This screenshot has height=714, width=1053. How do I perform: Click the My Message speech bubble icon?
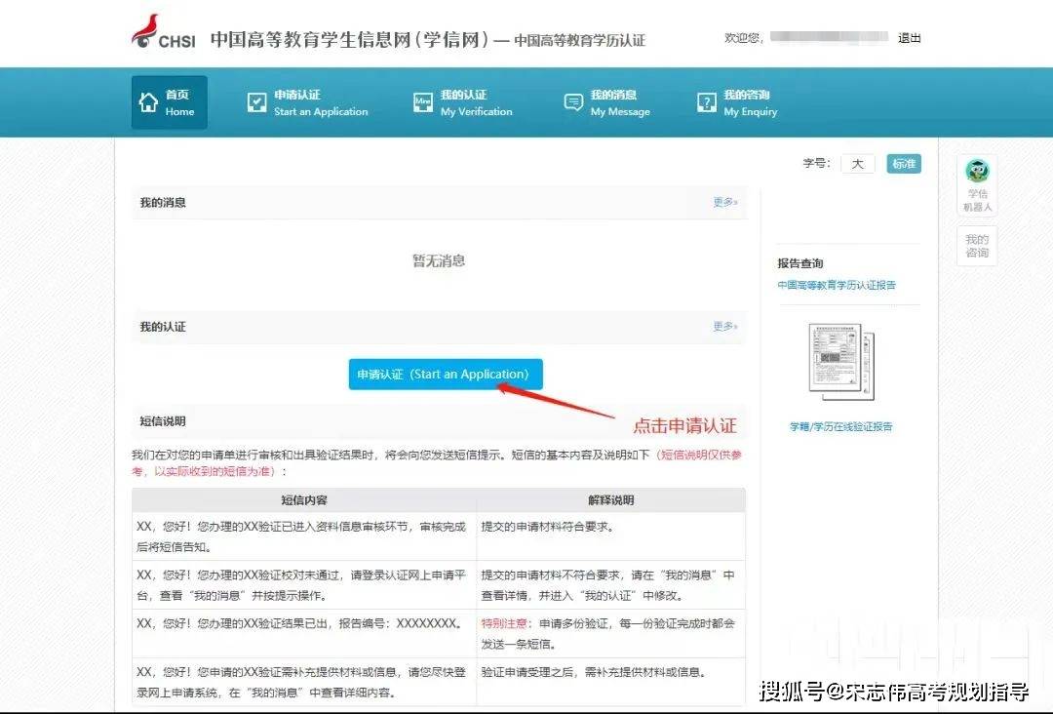(x=573, y=102)
